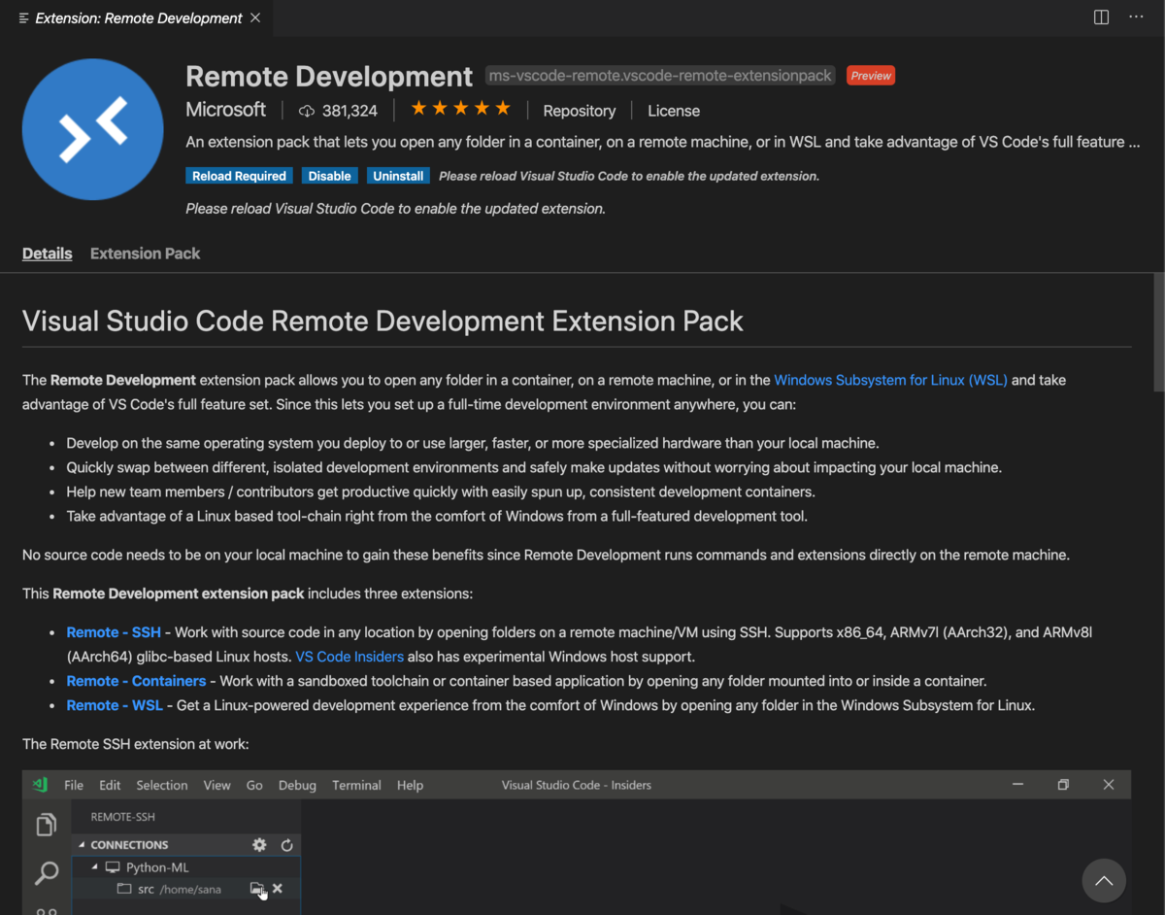1165x915 pixels.
Task: Restore the embedded Visual Studio Code window
Action: [1063, 785]
